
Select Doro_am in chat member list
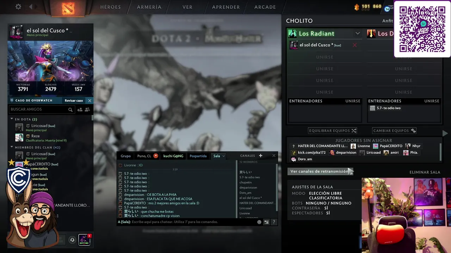click(x=246, y=193)
